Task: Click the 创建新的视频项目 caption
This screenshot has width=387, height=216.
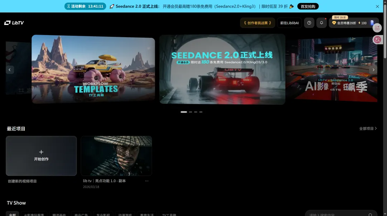Action: [x=22, y=181]
